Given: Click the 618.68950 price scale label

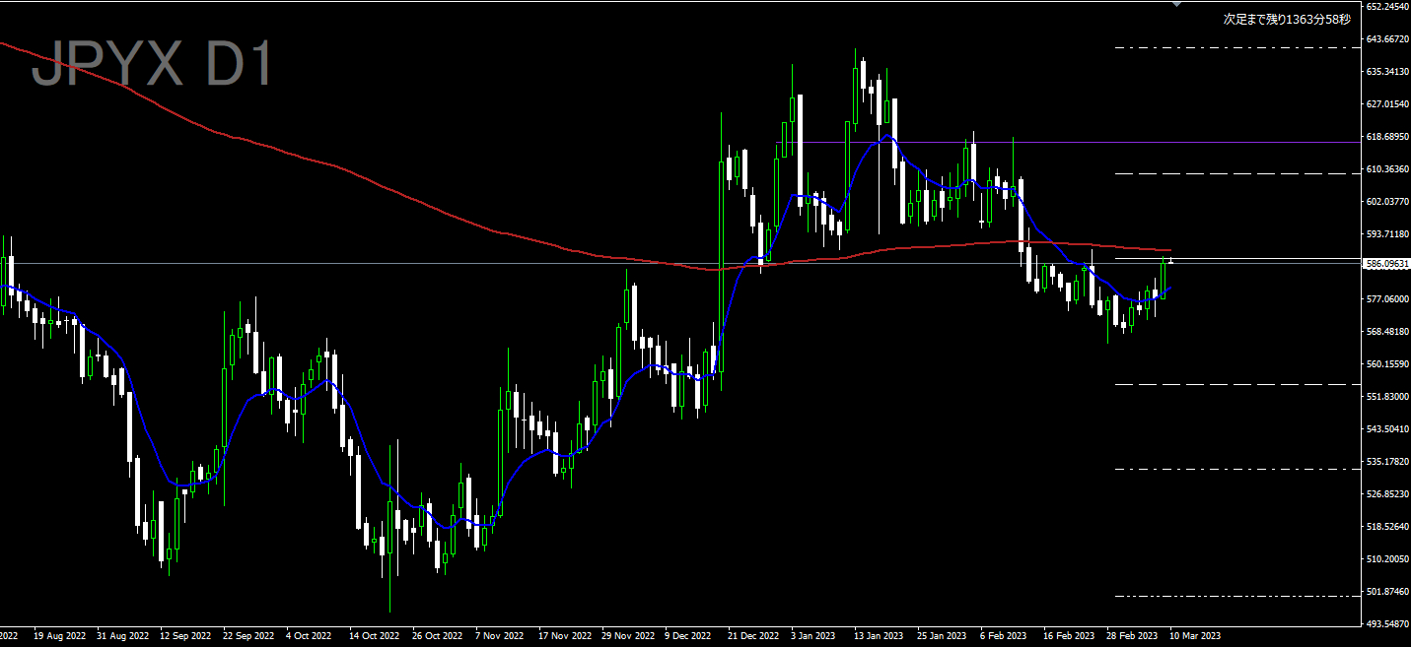Looking at the screenshot, I should point(1386,137).
